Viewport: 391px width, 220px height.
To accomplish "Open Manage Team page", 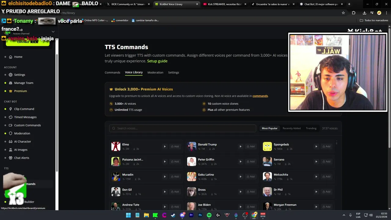I will [24, 83].
